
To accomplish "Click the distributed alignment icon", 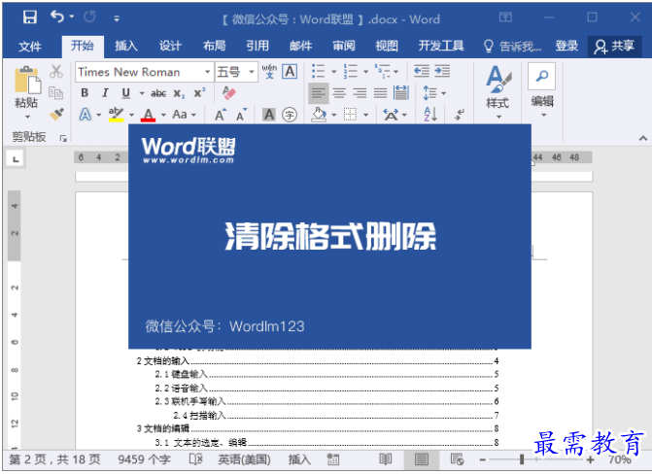I will click(401, 92).
